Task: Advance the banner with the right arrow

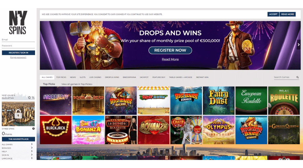Action: click(x=299, y=45)
